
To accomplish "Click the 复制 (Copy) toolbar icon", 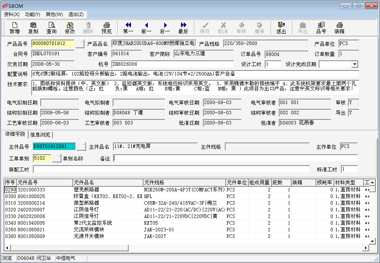I will click(33, 28).
